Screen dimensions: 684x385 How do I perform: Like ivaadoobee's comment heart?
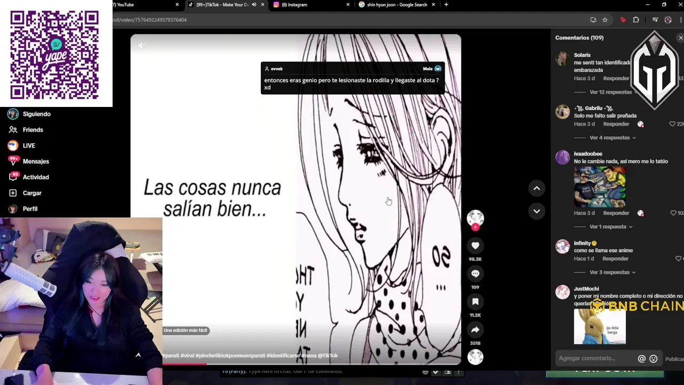673,213
